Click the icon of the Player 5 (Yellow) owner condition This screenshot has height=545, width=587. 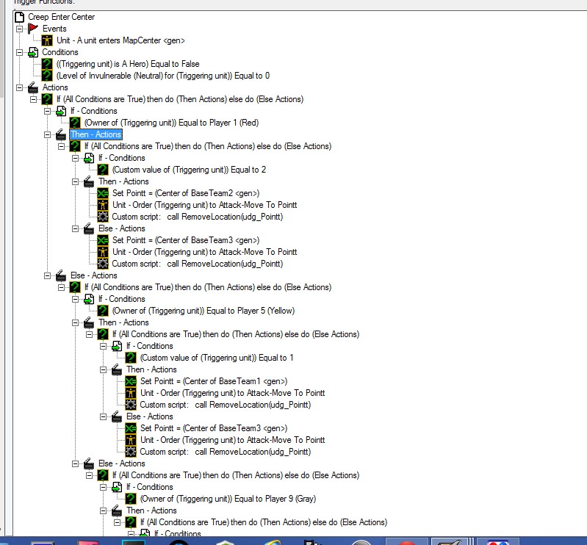(x=103, y=311)
